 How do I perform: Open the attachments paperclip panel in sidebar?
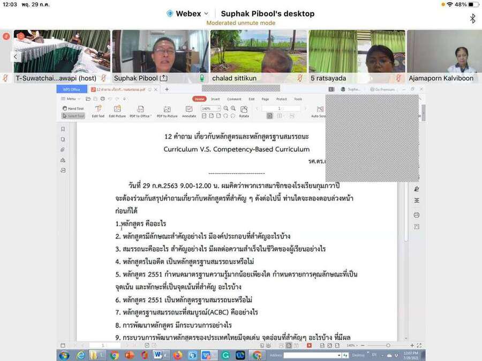[x=63, y=150]
